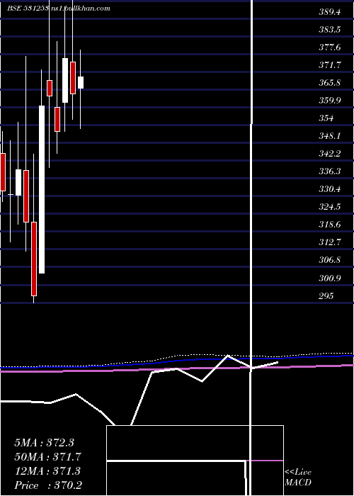Click the 336.3 price axis label

(330, 171)
